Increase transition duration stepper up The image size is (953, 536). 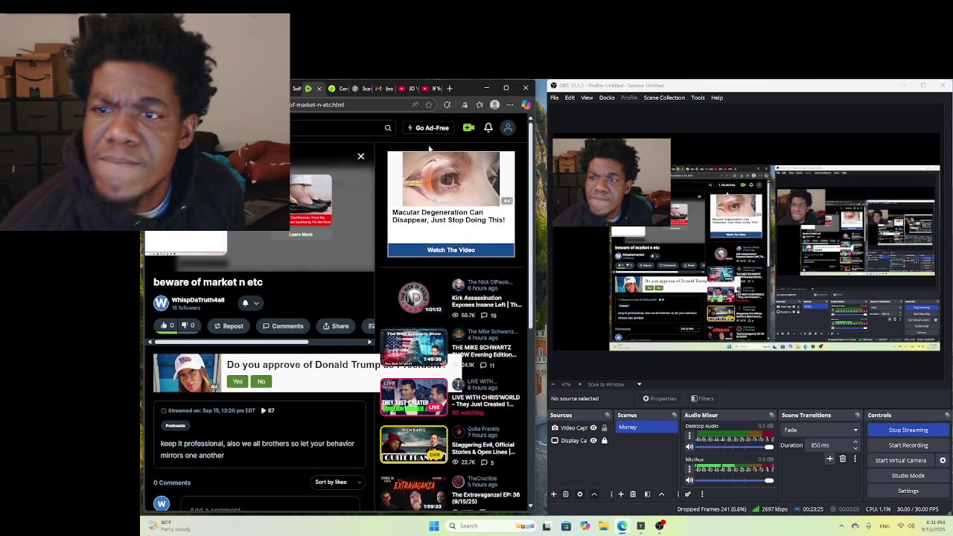pos(855,441)
